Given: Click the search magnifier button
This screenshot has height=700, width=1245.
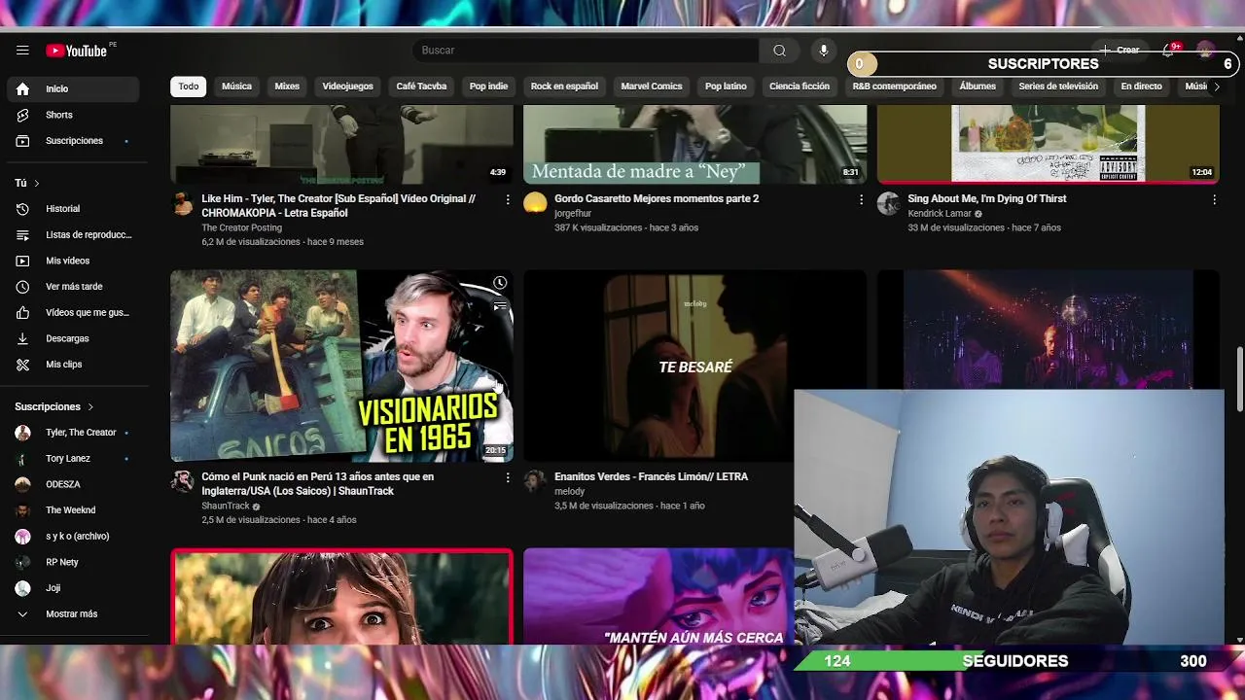Looking at the screenshot, I should pyautogui.click(x=779, y=51).
